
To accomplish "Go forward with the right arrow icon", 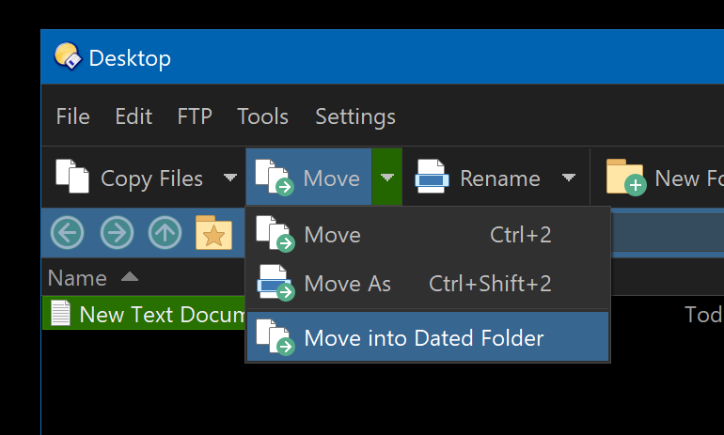I will [x=117, y=232].
